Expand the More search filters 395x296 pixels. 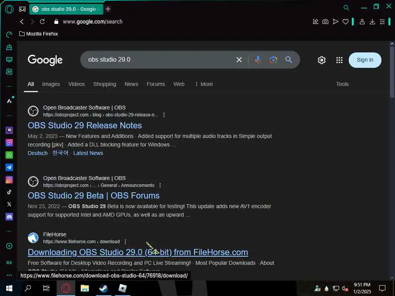click(204, 84)
